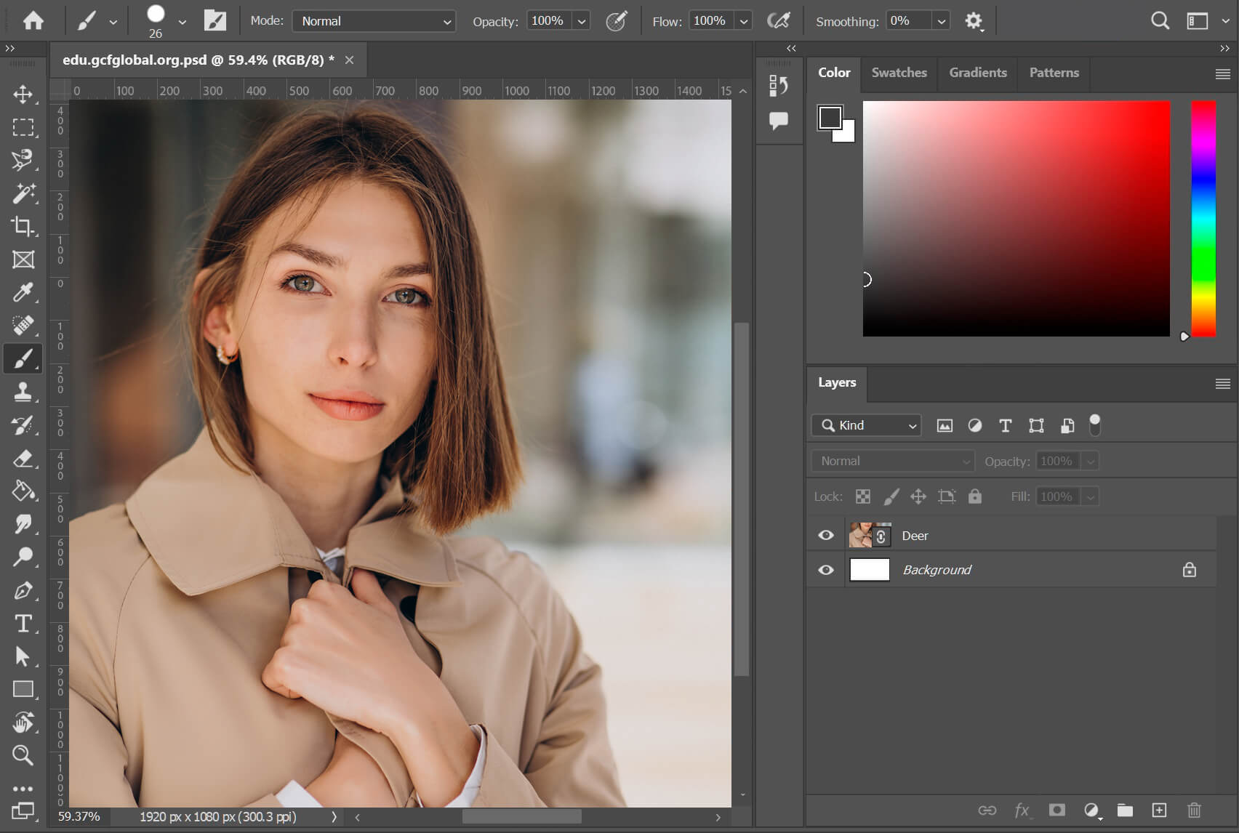The height and width of the screenshot is (833, 1239).
Task: Click the foreground color swatch
Action: [x=830, y=118]
